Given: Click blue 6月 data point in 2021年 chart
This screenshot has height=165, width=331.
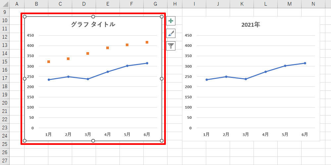Looking at the screenshot, I should pos(305,63).
